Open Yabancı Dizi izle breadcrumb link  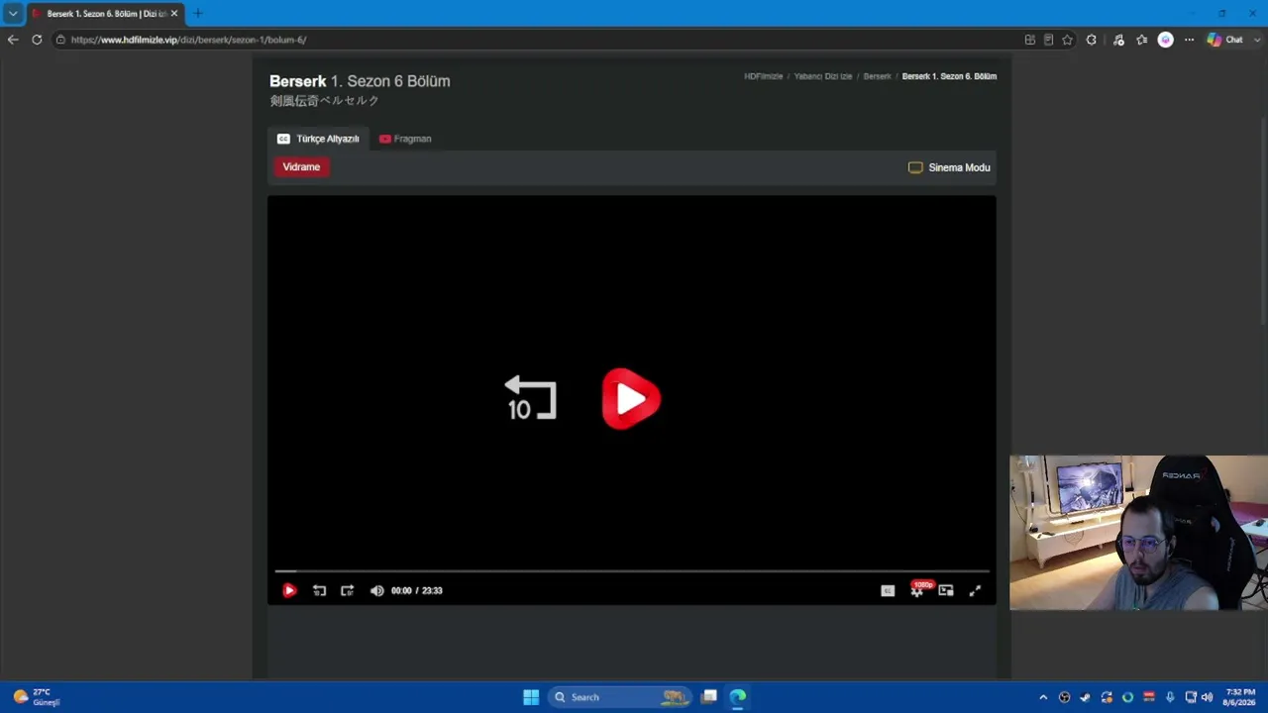[823, 76]
